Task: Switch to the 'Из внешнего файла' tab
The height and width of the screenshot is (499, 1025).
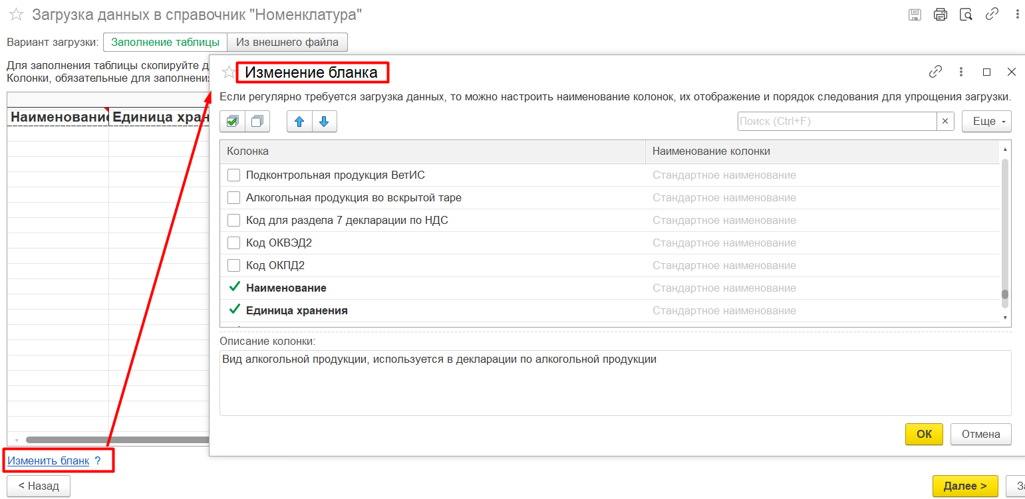Action: click(289, 41)
